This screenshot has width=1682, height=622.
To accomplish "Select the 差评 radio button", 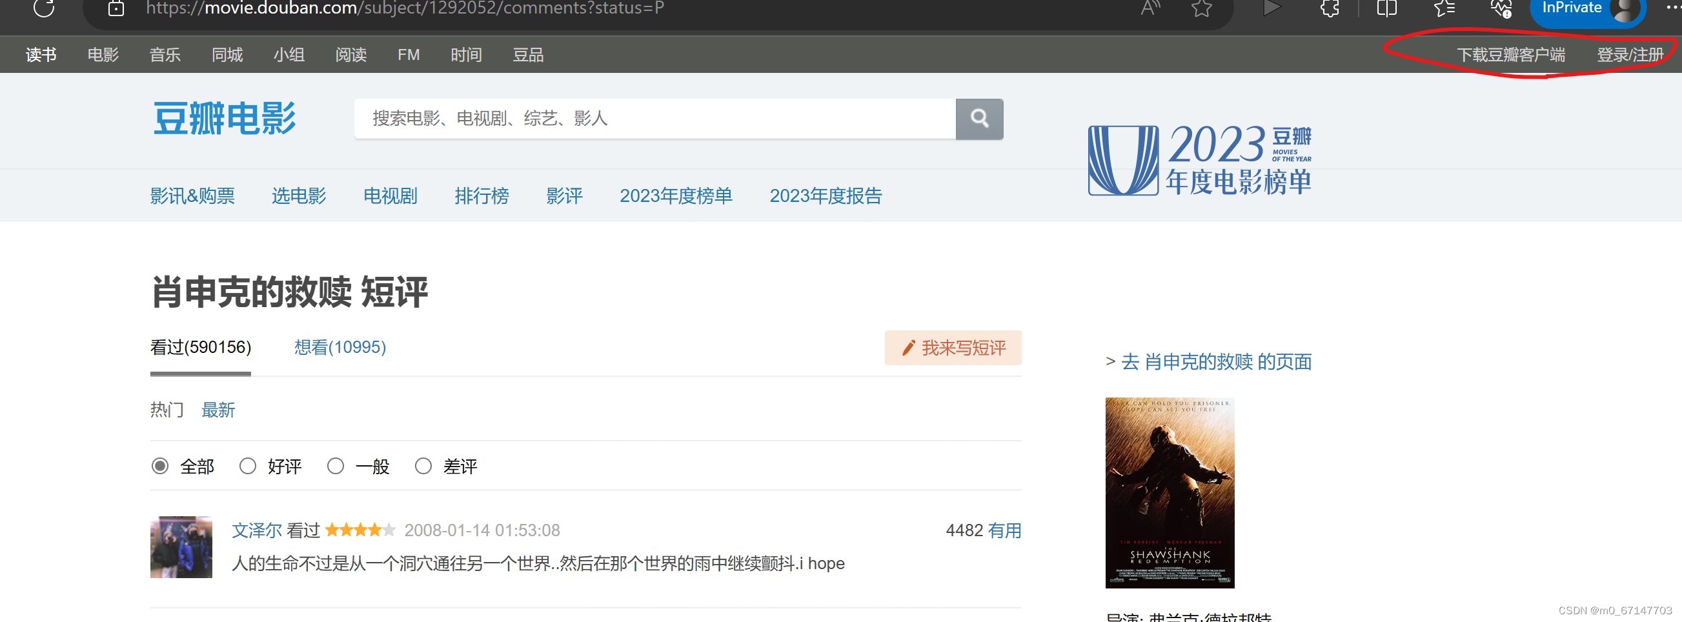I will click(x=423, y=466).
